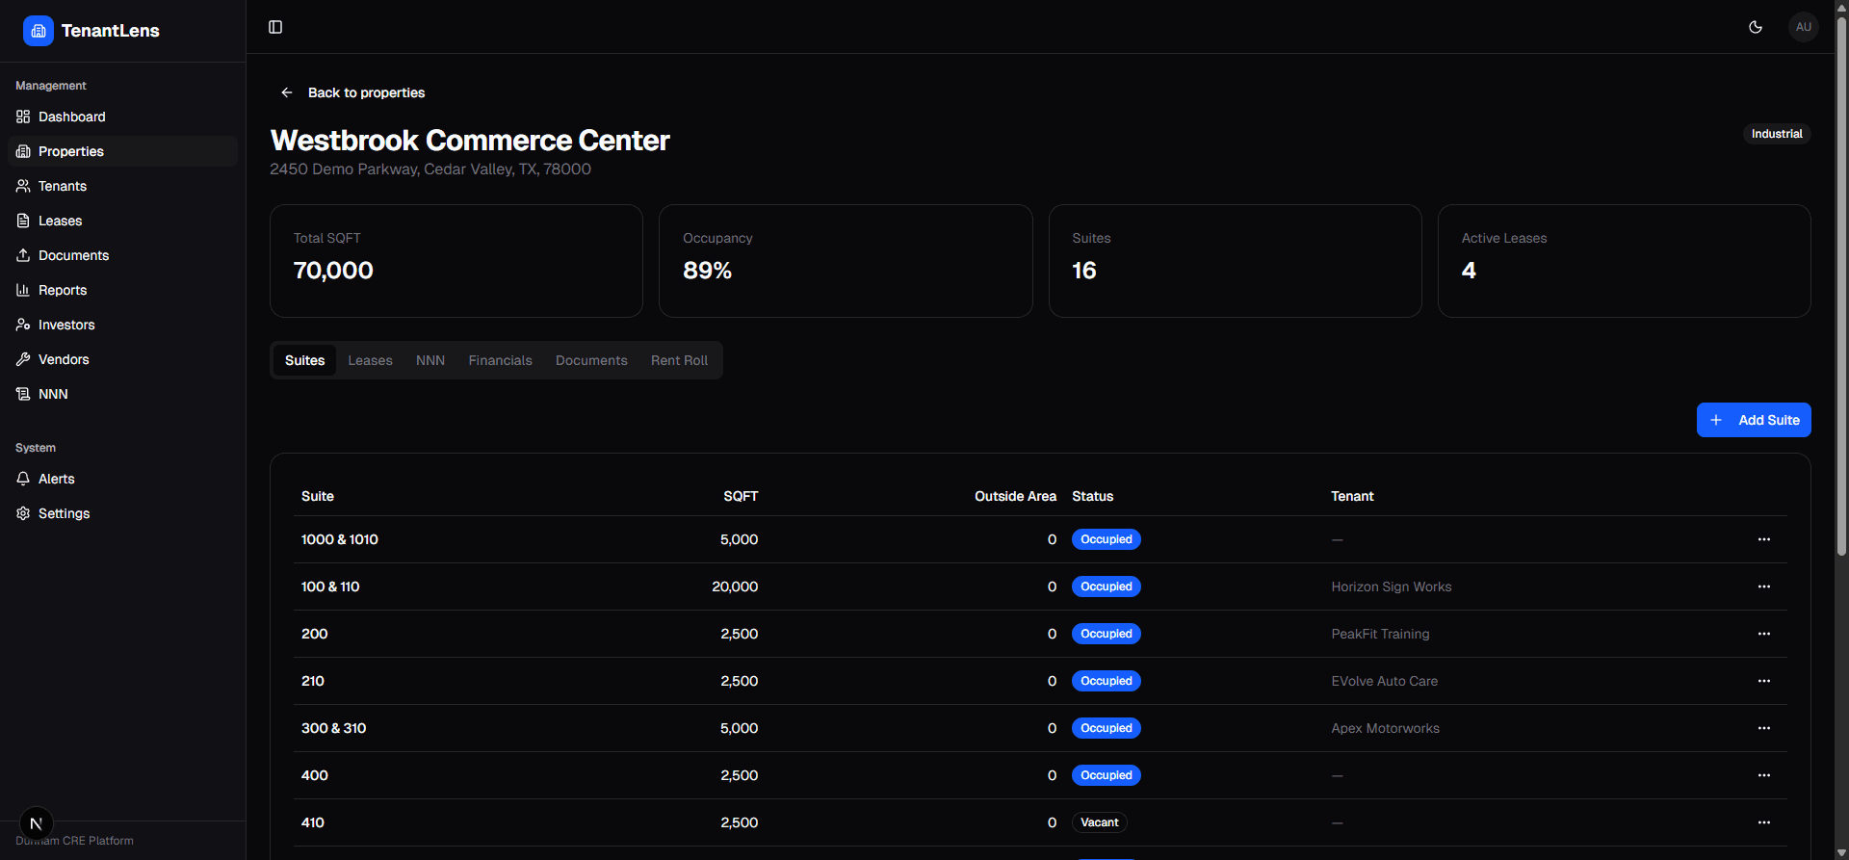
Task: Open Documents in the sidebar
Action: 73,255
